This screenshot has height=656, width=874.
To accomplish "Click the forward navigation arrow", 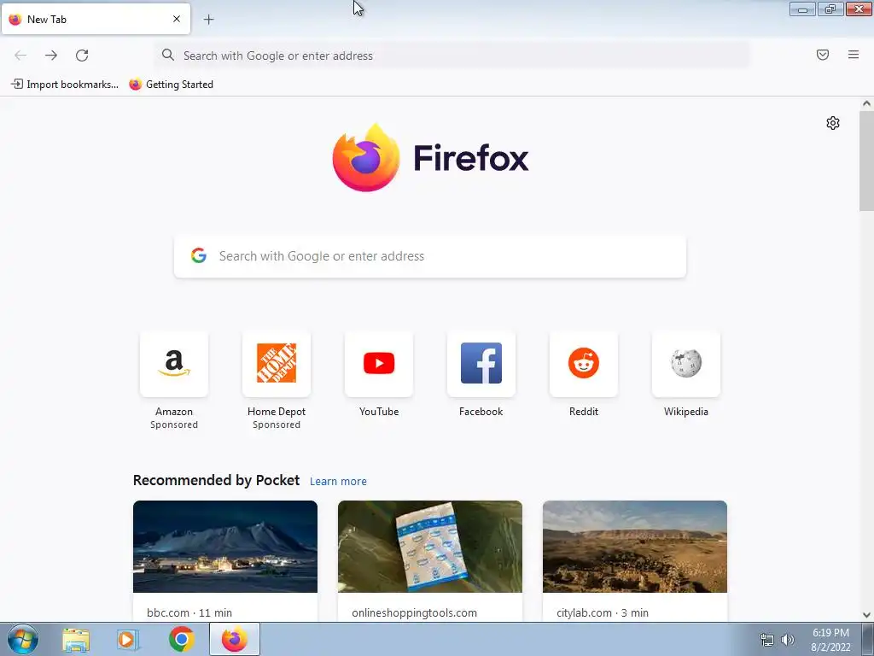I will coord(51,56).
